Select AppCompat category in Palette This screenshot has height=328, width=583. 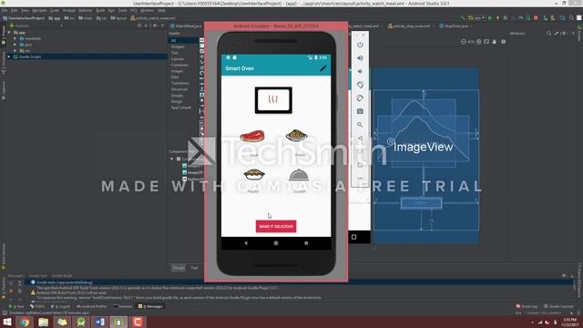click(x=180, y=108)
